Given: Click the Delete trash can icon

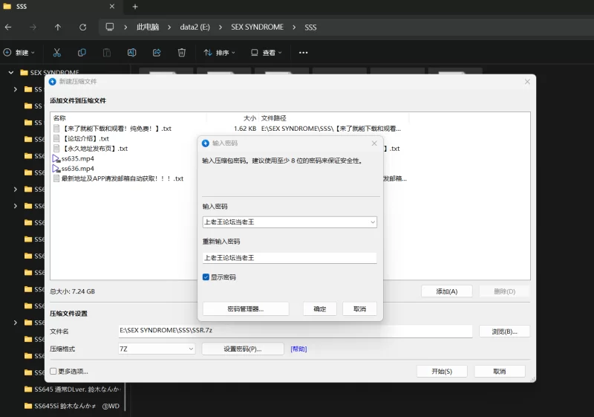Looking at the screenshot, I should [182, 53].
